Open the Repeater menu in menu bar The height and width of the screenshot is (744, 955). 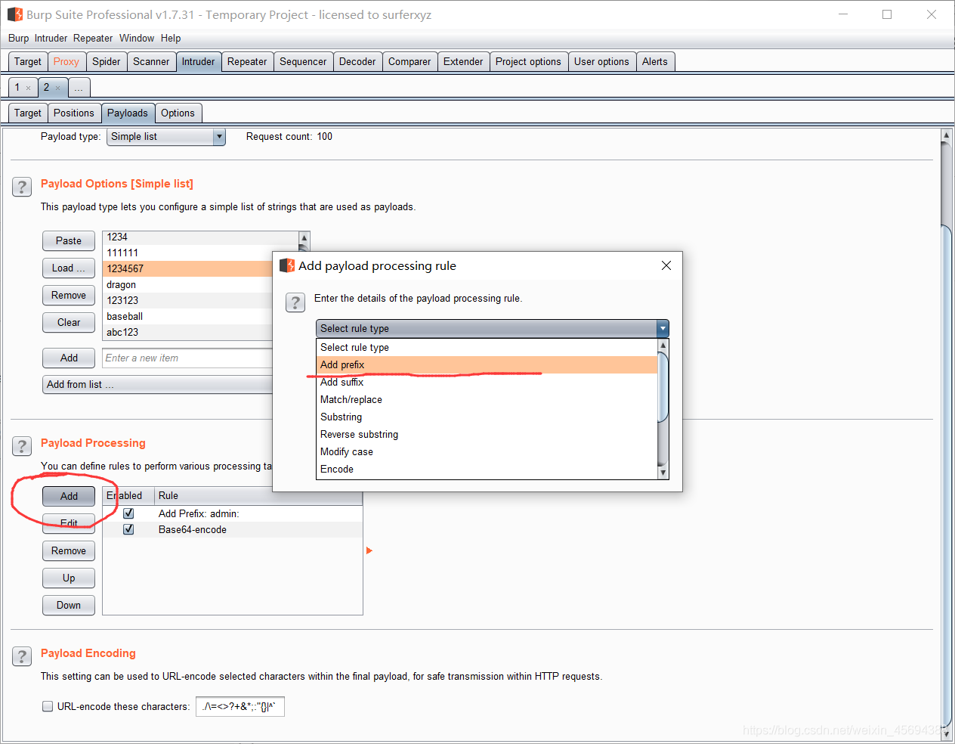93,38
